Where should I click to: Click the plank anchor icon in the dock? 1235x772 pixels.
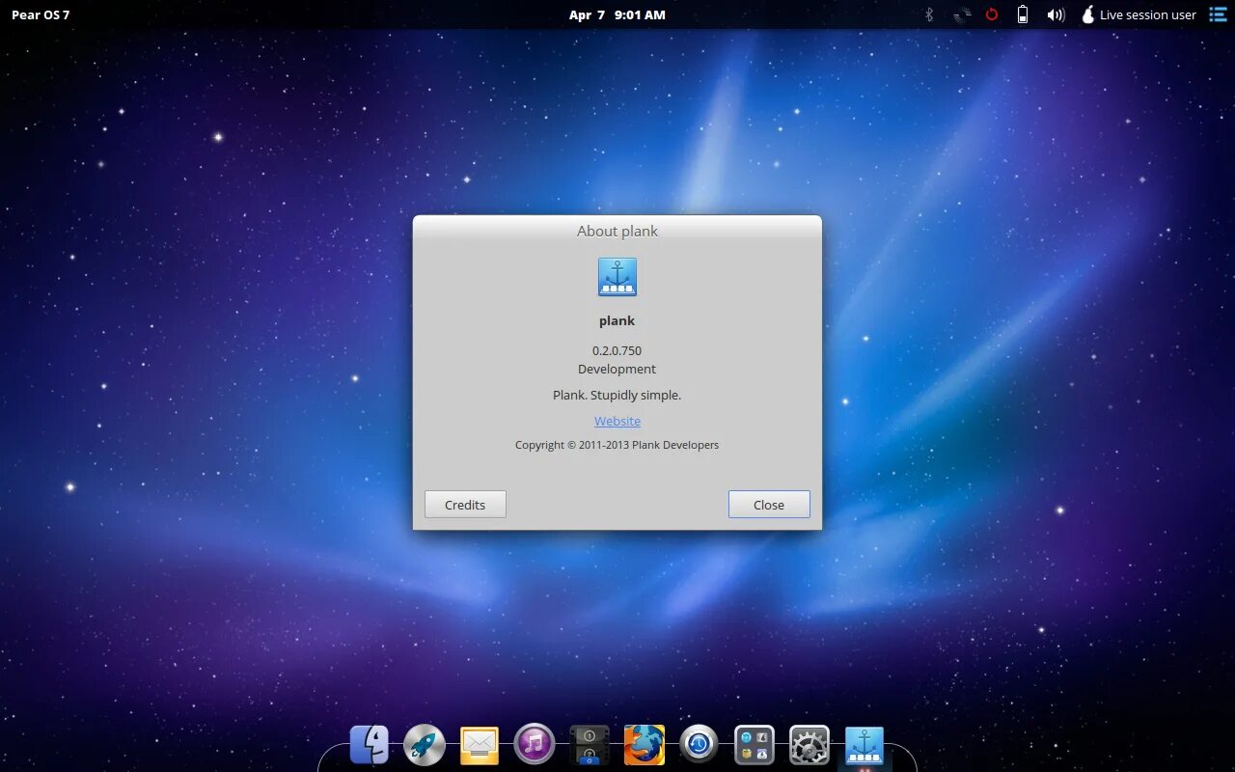[x=864, y=745]
